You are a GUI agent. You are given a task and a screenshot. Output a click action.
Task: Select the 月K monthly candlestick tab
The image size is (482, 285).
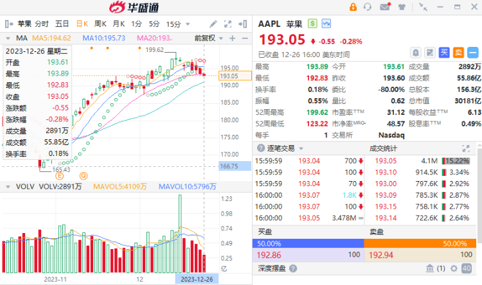[x=119, y=24]
